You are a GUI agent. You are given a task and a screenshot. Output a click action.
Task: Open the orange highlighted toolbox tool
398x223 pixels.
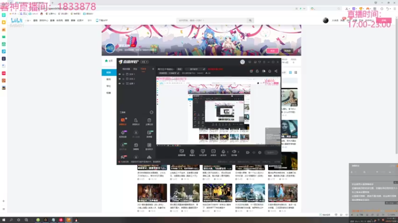(123, 121)
